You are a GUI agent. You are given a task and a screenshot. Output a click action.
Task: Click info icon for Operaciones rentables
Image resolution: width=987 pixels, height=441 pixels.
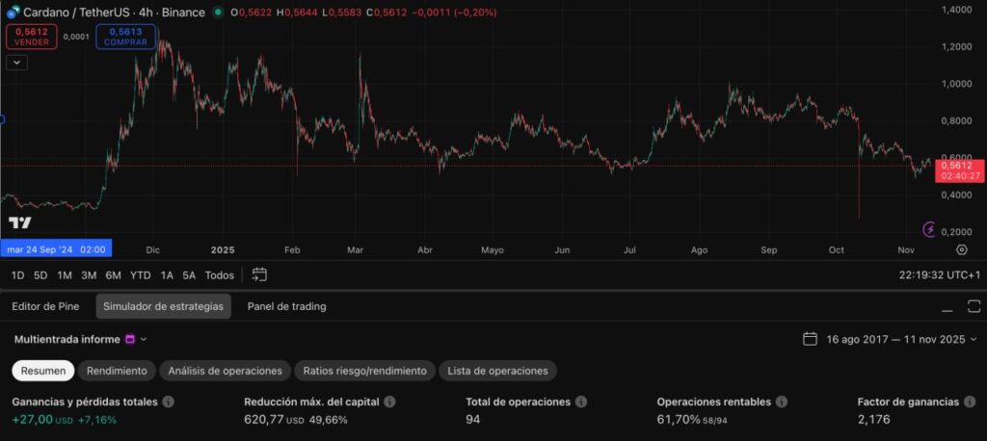[x=781, y=402]
